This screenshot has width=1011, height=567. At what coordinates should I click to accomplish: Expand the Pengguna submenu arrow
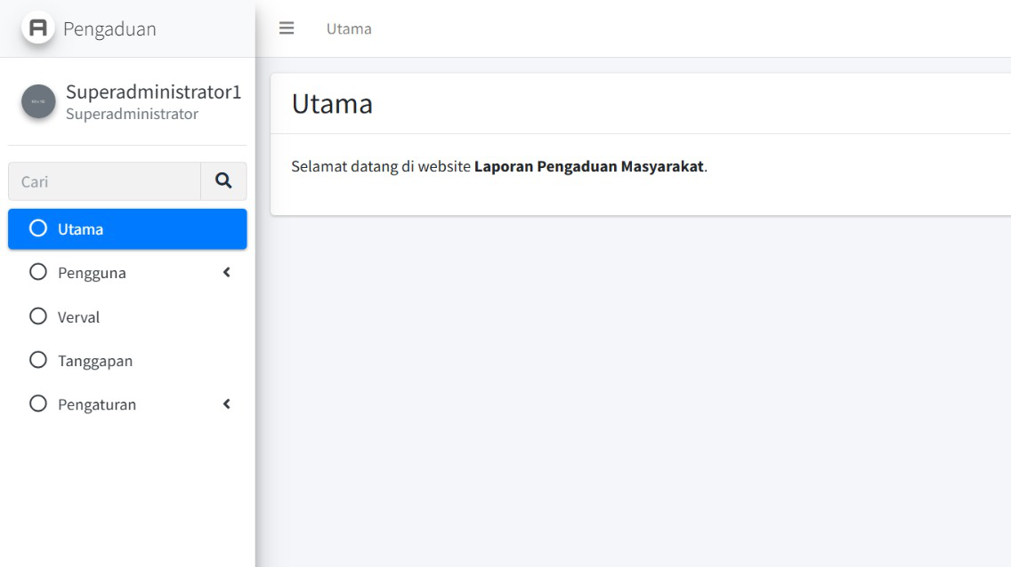coord(226,273)
